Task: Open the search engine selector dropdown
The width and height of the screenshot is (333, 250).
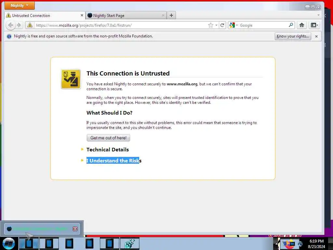Action: tap(237, 25)
